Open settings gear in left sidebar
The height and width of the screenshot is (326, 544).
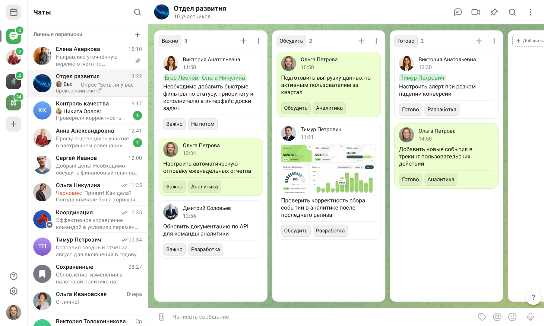pos(14,291)
